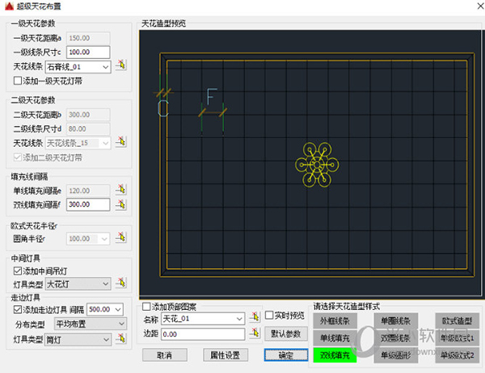Enable 添加一级天花灯带 checkbox
The height and width of the screenshot is (373, 485).
point(19,81)
